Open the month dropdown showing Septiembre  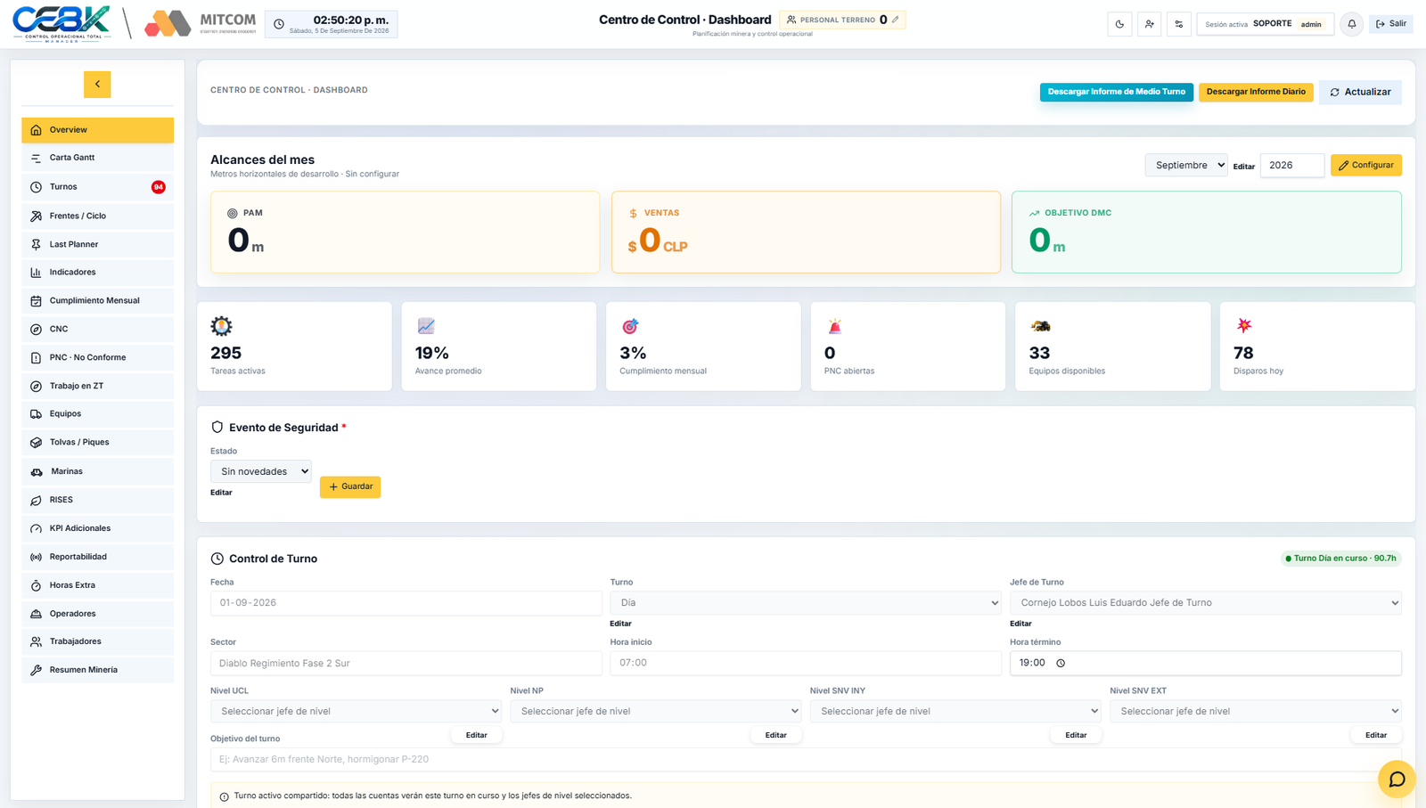(1185, 165)
